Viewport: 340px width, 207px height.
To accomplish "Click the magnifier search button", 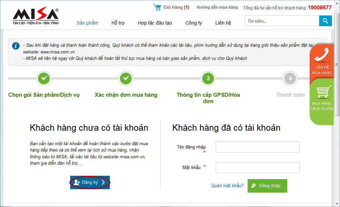I will (x=325, y=21).
